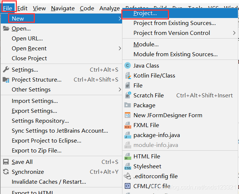Click the Scratch File clock icon
Viewport: 239px width, 194px height.
128,95
